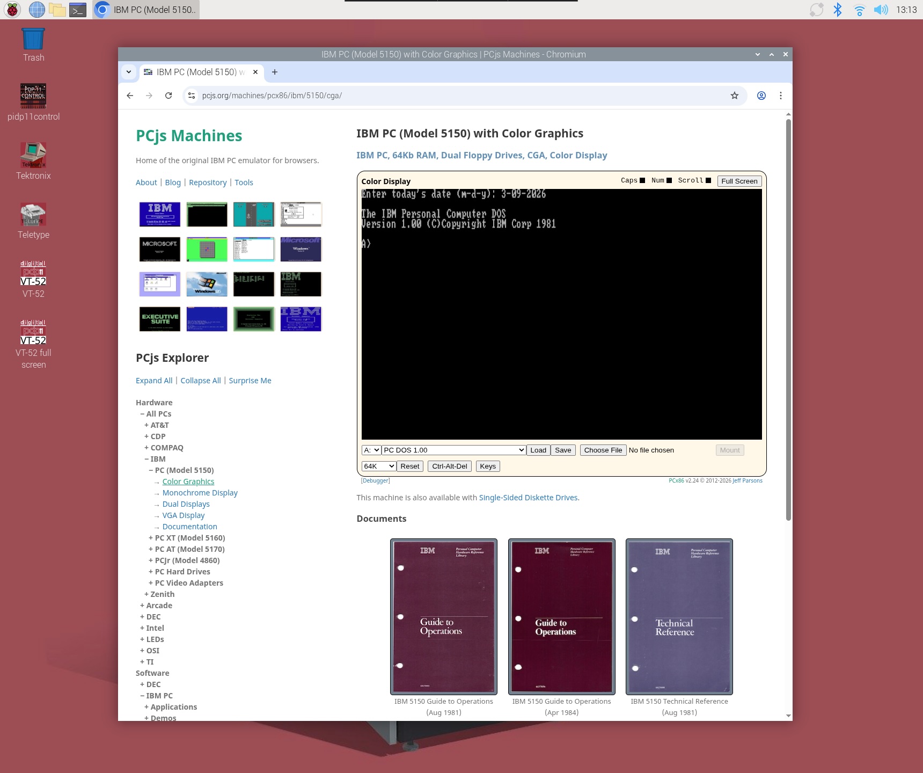
Task: Click the machine Reset button
Action: [410, 466]
